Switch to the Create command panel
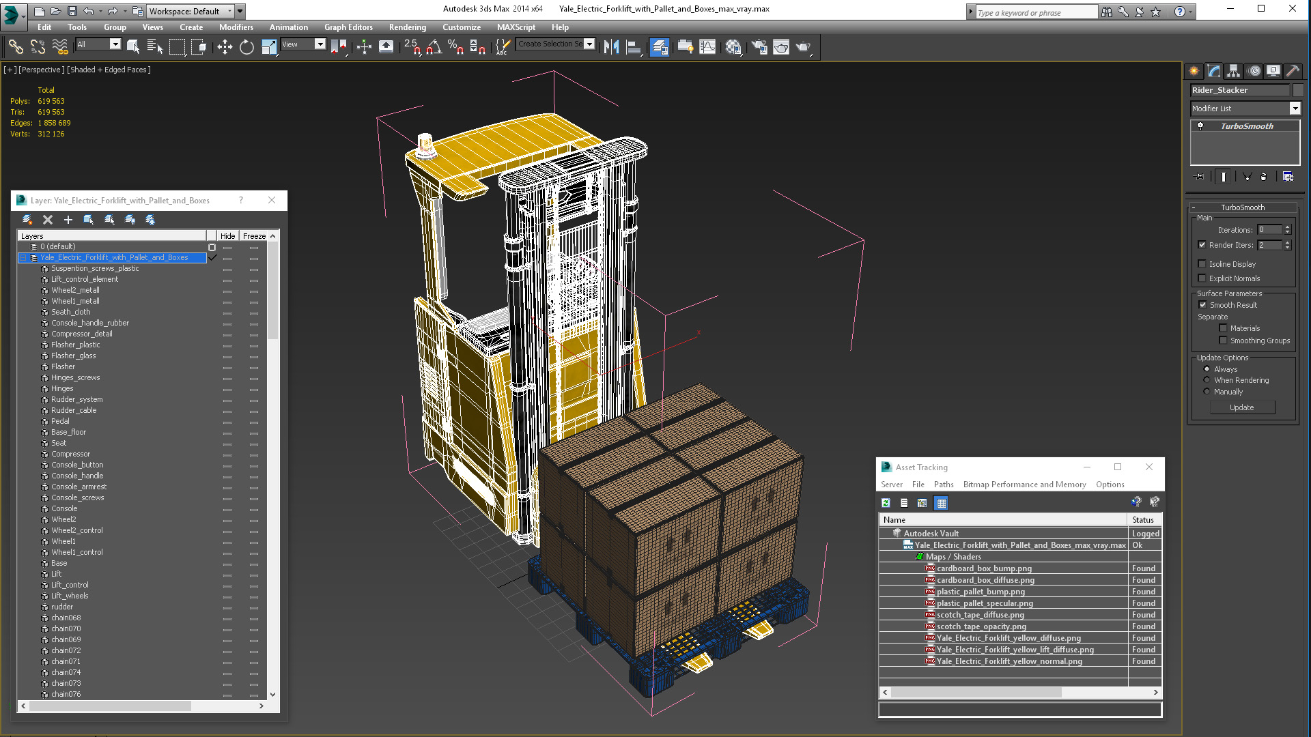Image resolution: width=1311 pixels, height=737 pixels. coord(1194,70)
